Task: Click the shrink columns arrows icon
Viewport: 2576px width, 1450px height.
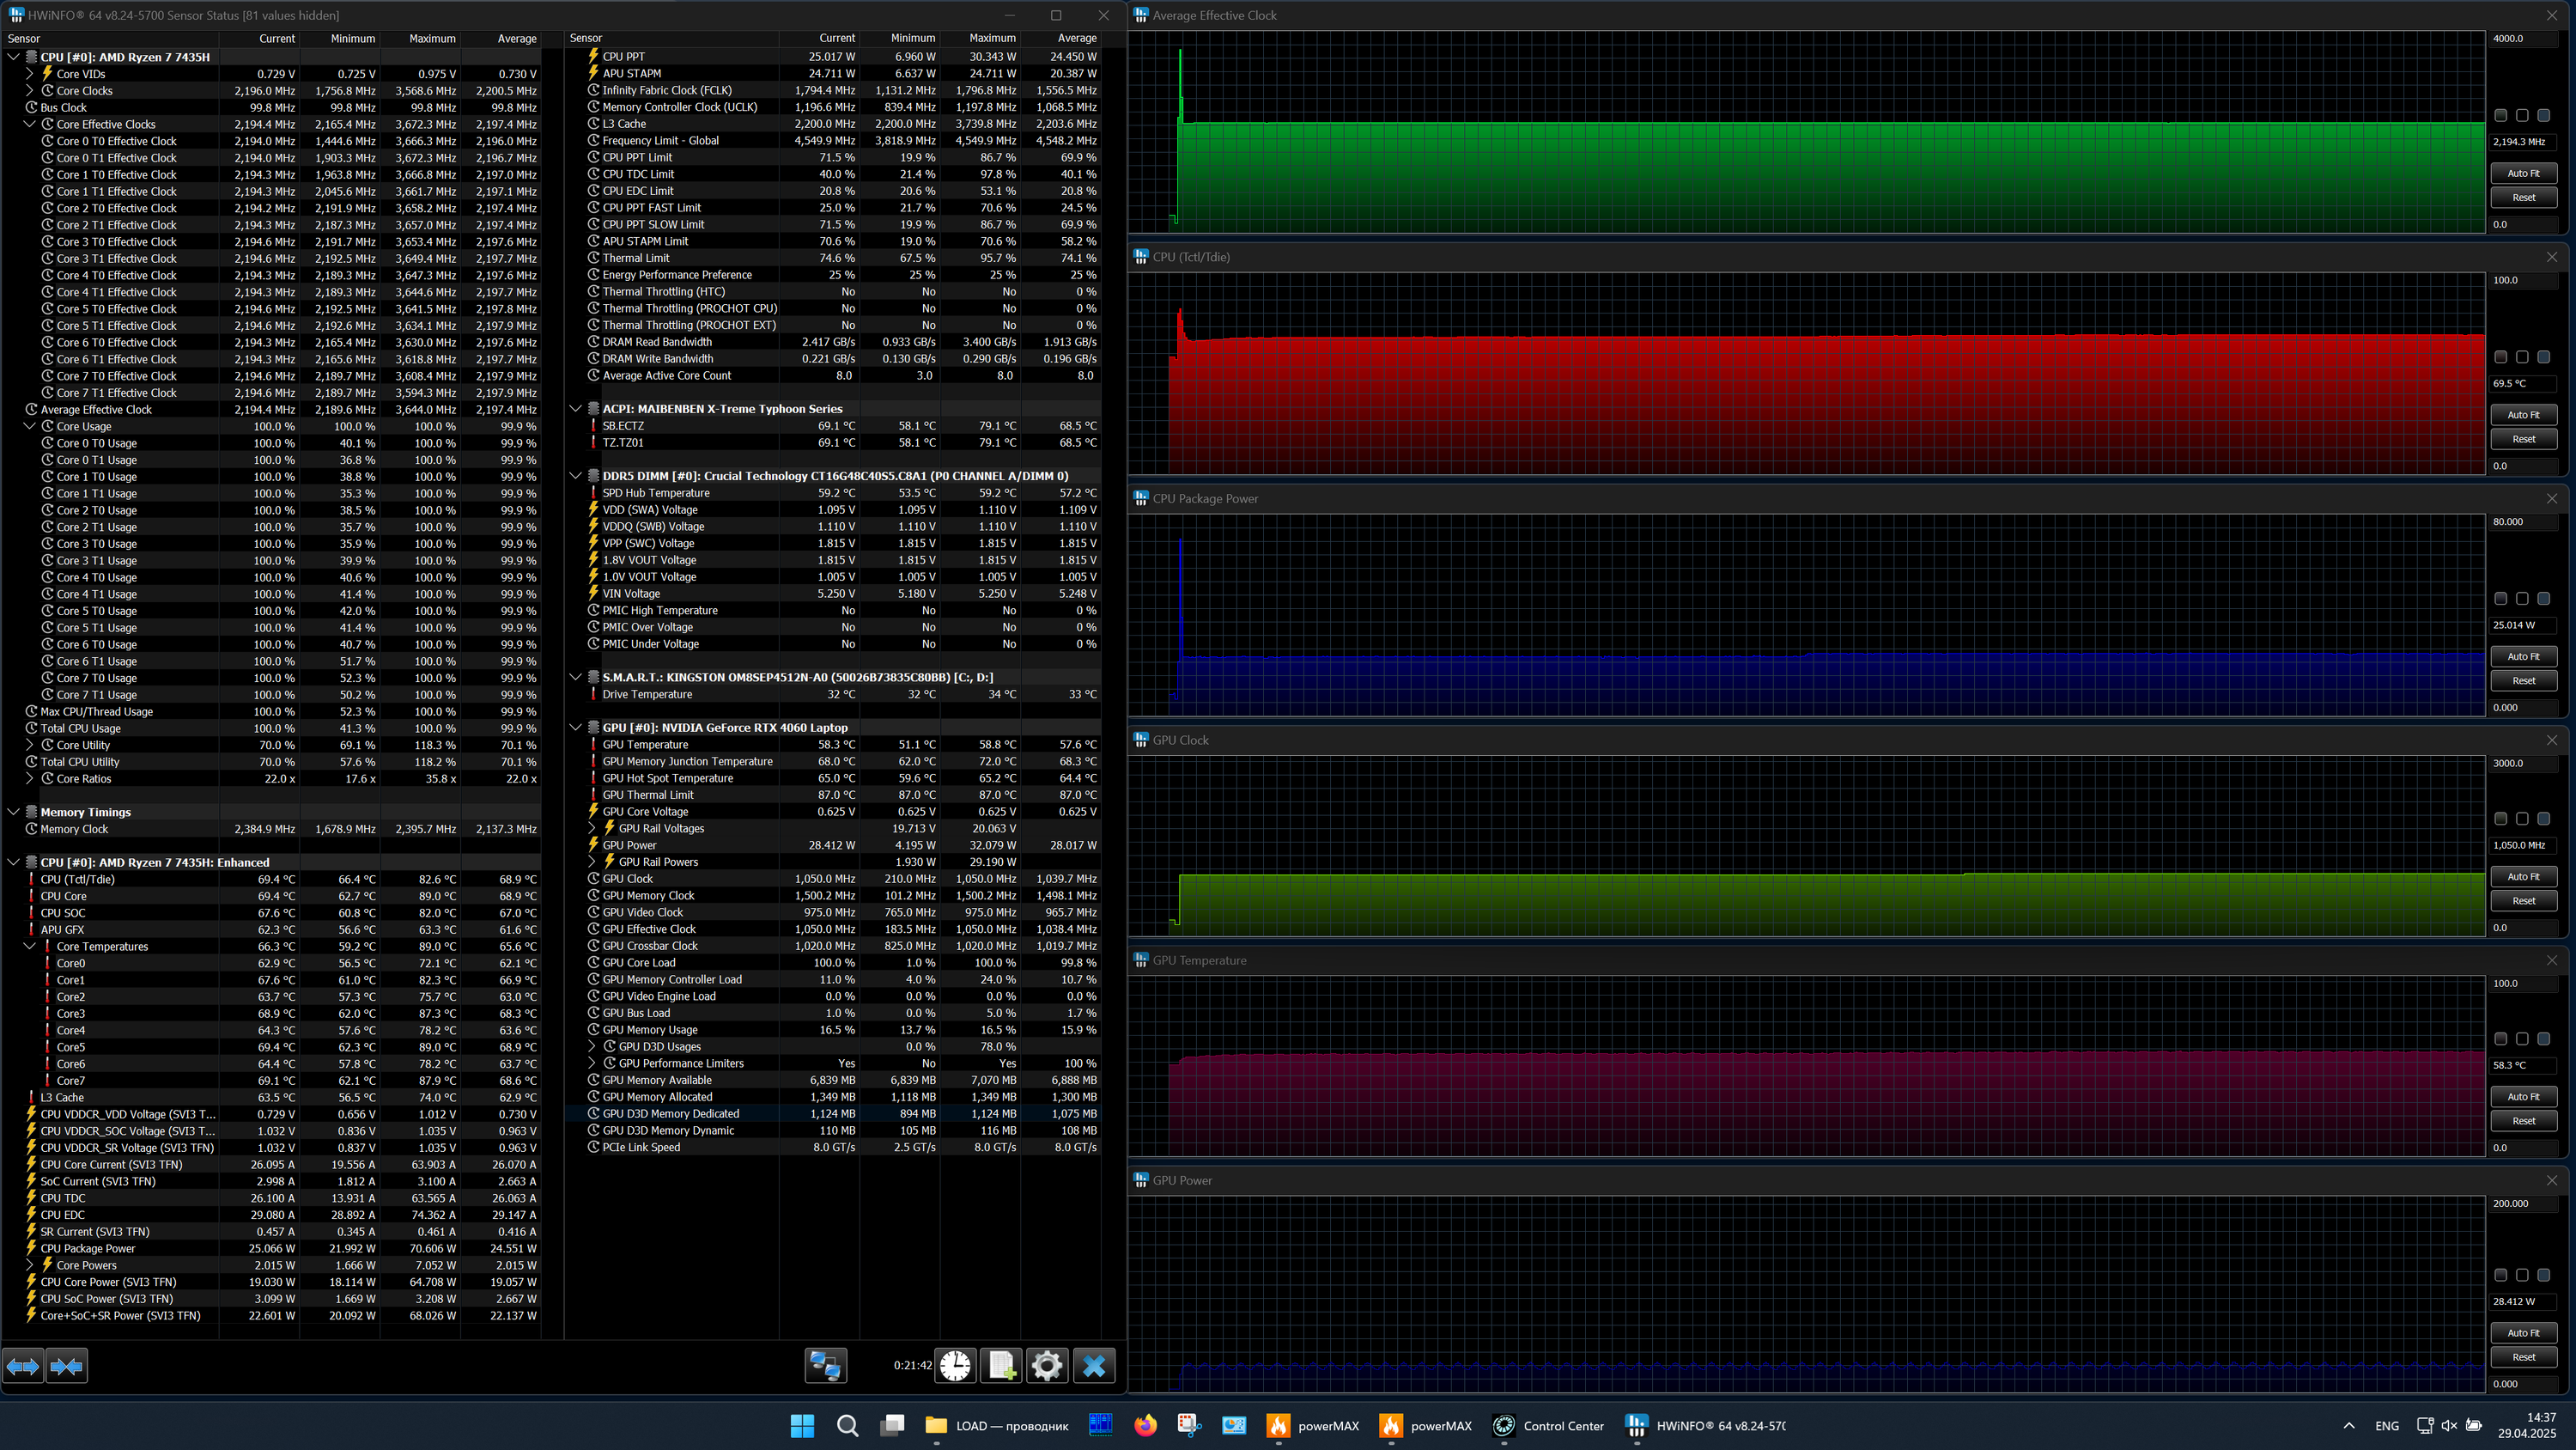Action: click(x=66, y=1366)
